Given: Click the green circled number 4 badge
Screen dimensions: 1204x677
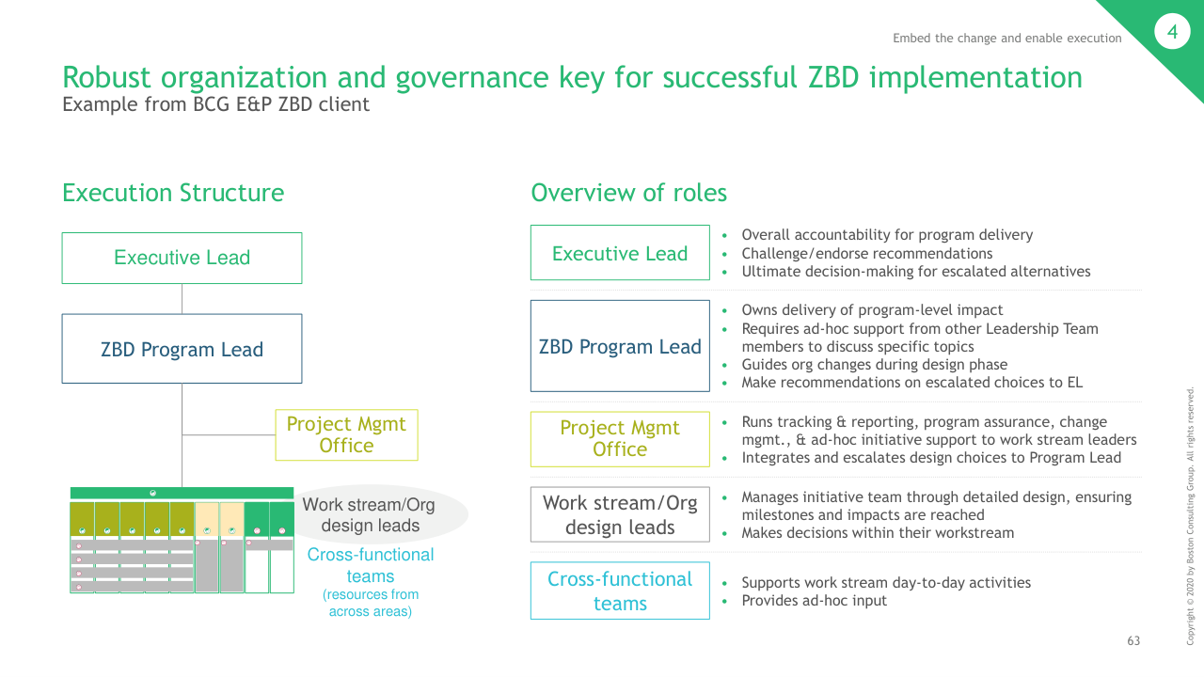Looking at the screenshot, I should (x=1172, y=33).
